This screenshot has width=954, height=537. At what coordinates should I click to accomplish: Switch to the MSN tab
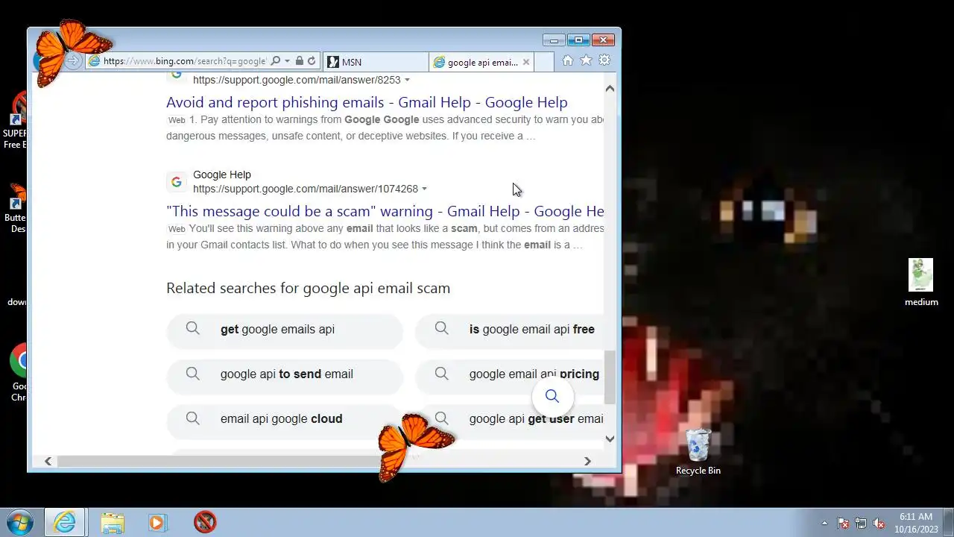coord(376,62)
